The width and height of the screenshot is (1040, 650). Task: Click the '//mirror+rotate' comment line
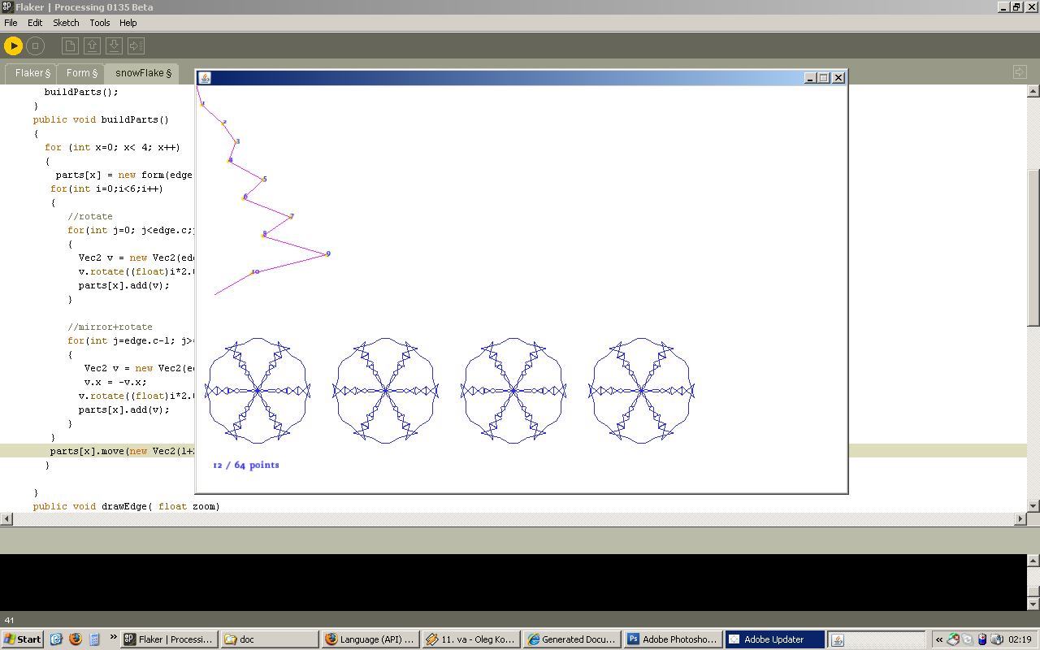[110, 327]
